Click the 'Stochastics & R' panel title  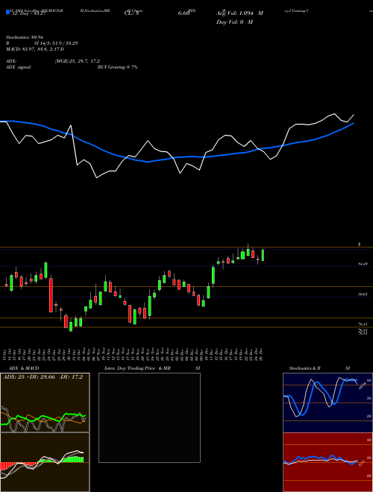pyautogui.click(x=305, y=368)
